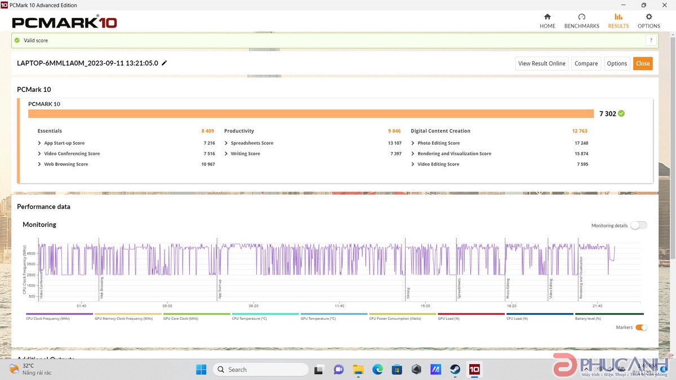Image resolution: width=676 pixels, height=380 pixels.
Task: Select the GPU Core Clock (MHz) legend
Action: point(197,316)
